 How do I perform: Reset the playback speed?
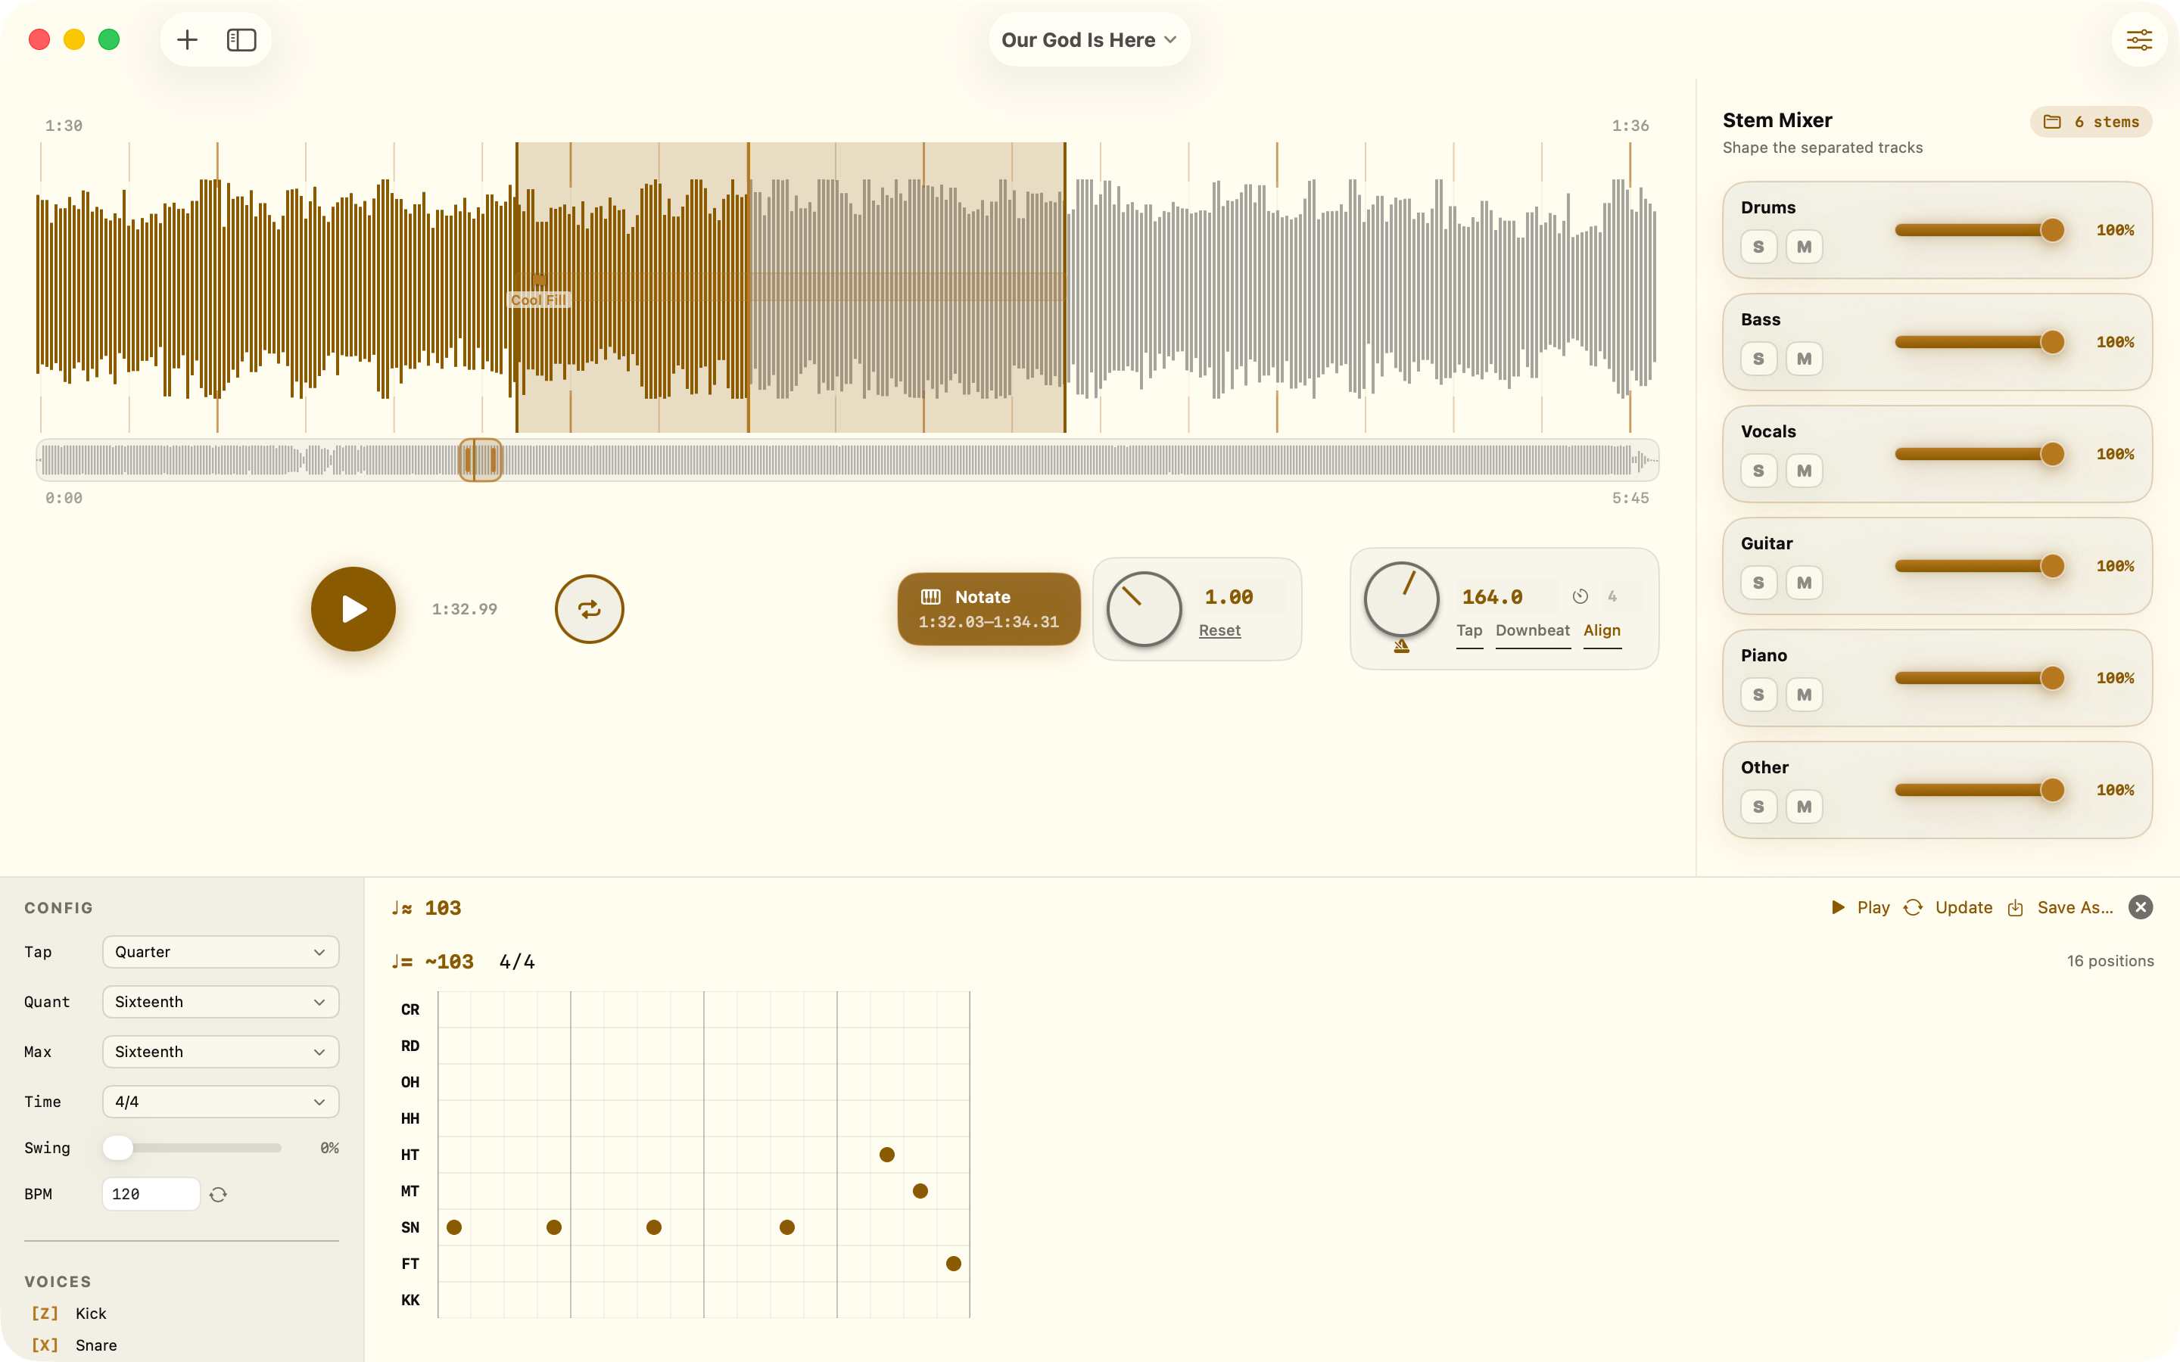[x=1219, y=630]
